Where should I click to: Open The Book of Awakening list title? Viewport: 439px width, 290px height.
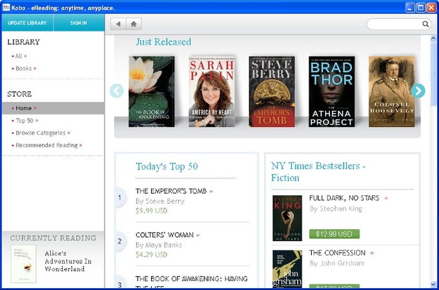[192, 282]
